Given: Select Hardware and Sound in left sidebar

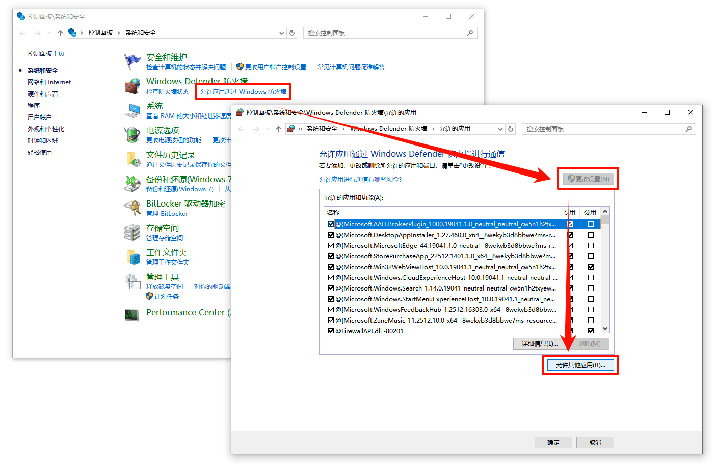Looking at the screenshot, I should tap(43, 94).
